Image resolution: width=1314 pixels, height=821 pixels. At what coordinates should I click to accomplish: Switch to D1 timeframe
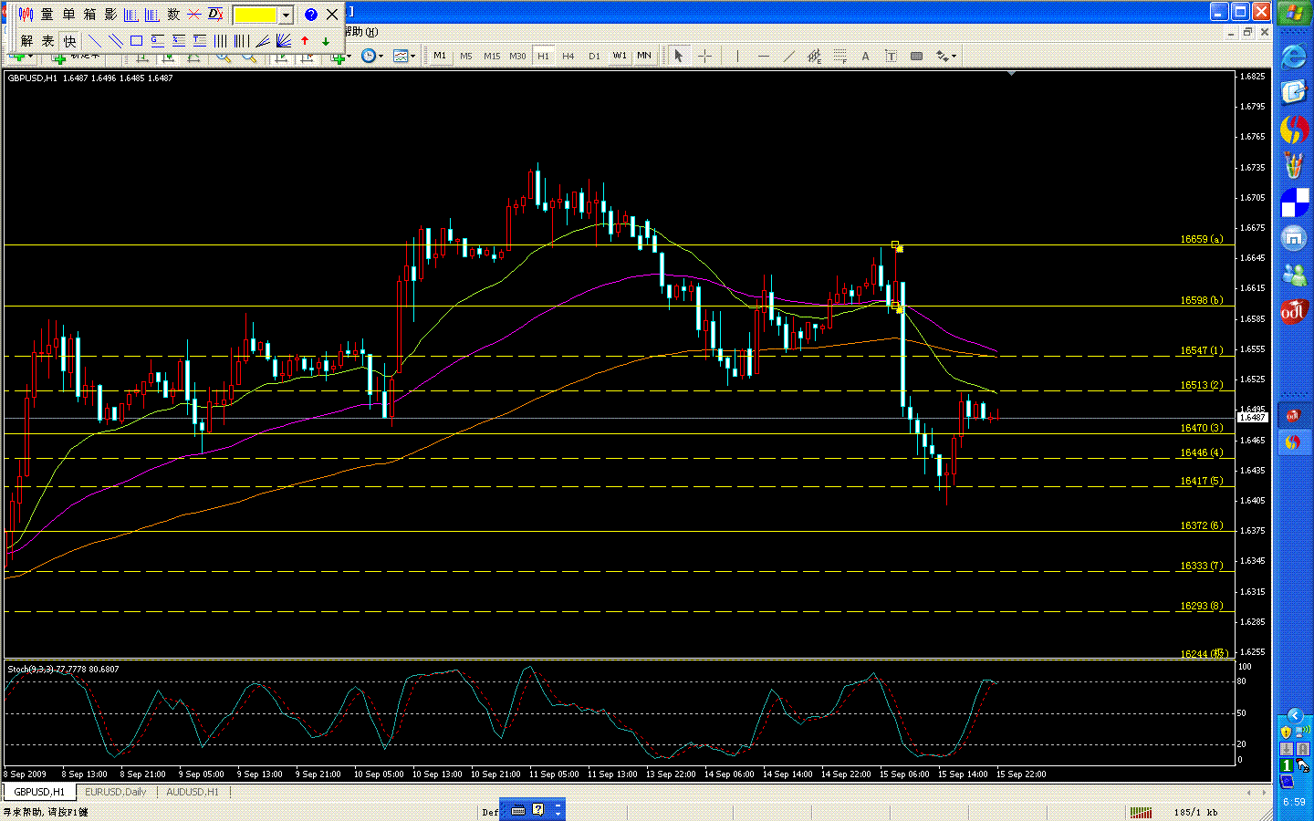[594, 56]
